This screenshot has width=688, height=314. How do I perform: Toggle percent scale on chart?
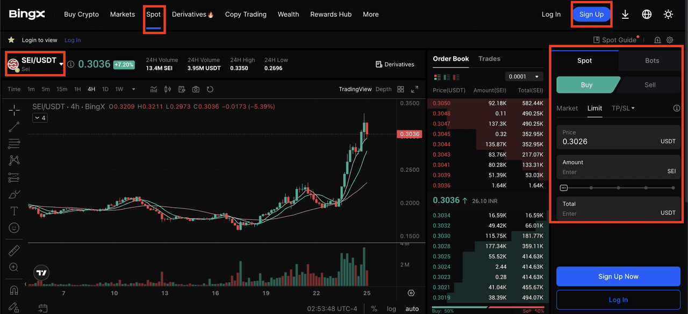tap(374, 309)
